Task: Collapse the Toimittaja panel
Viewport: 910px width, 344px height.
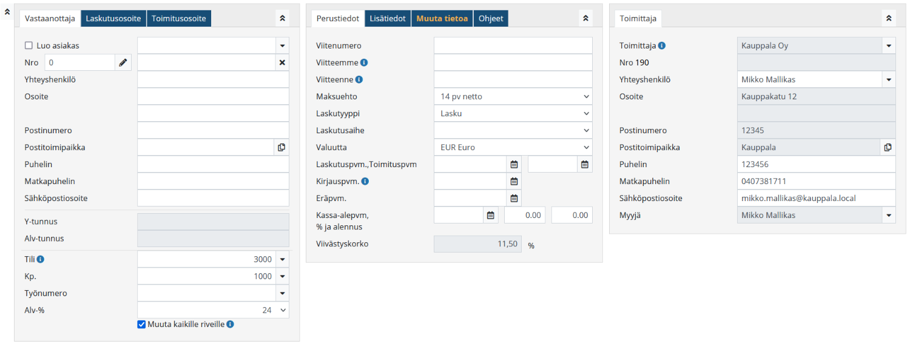Action: [888, 19]
